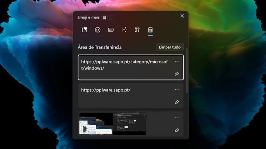Pin the screenshot clipboard item

(x=177, y=130)
